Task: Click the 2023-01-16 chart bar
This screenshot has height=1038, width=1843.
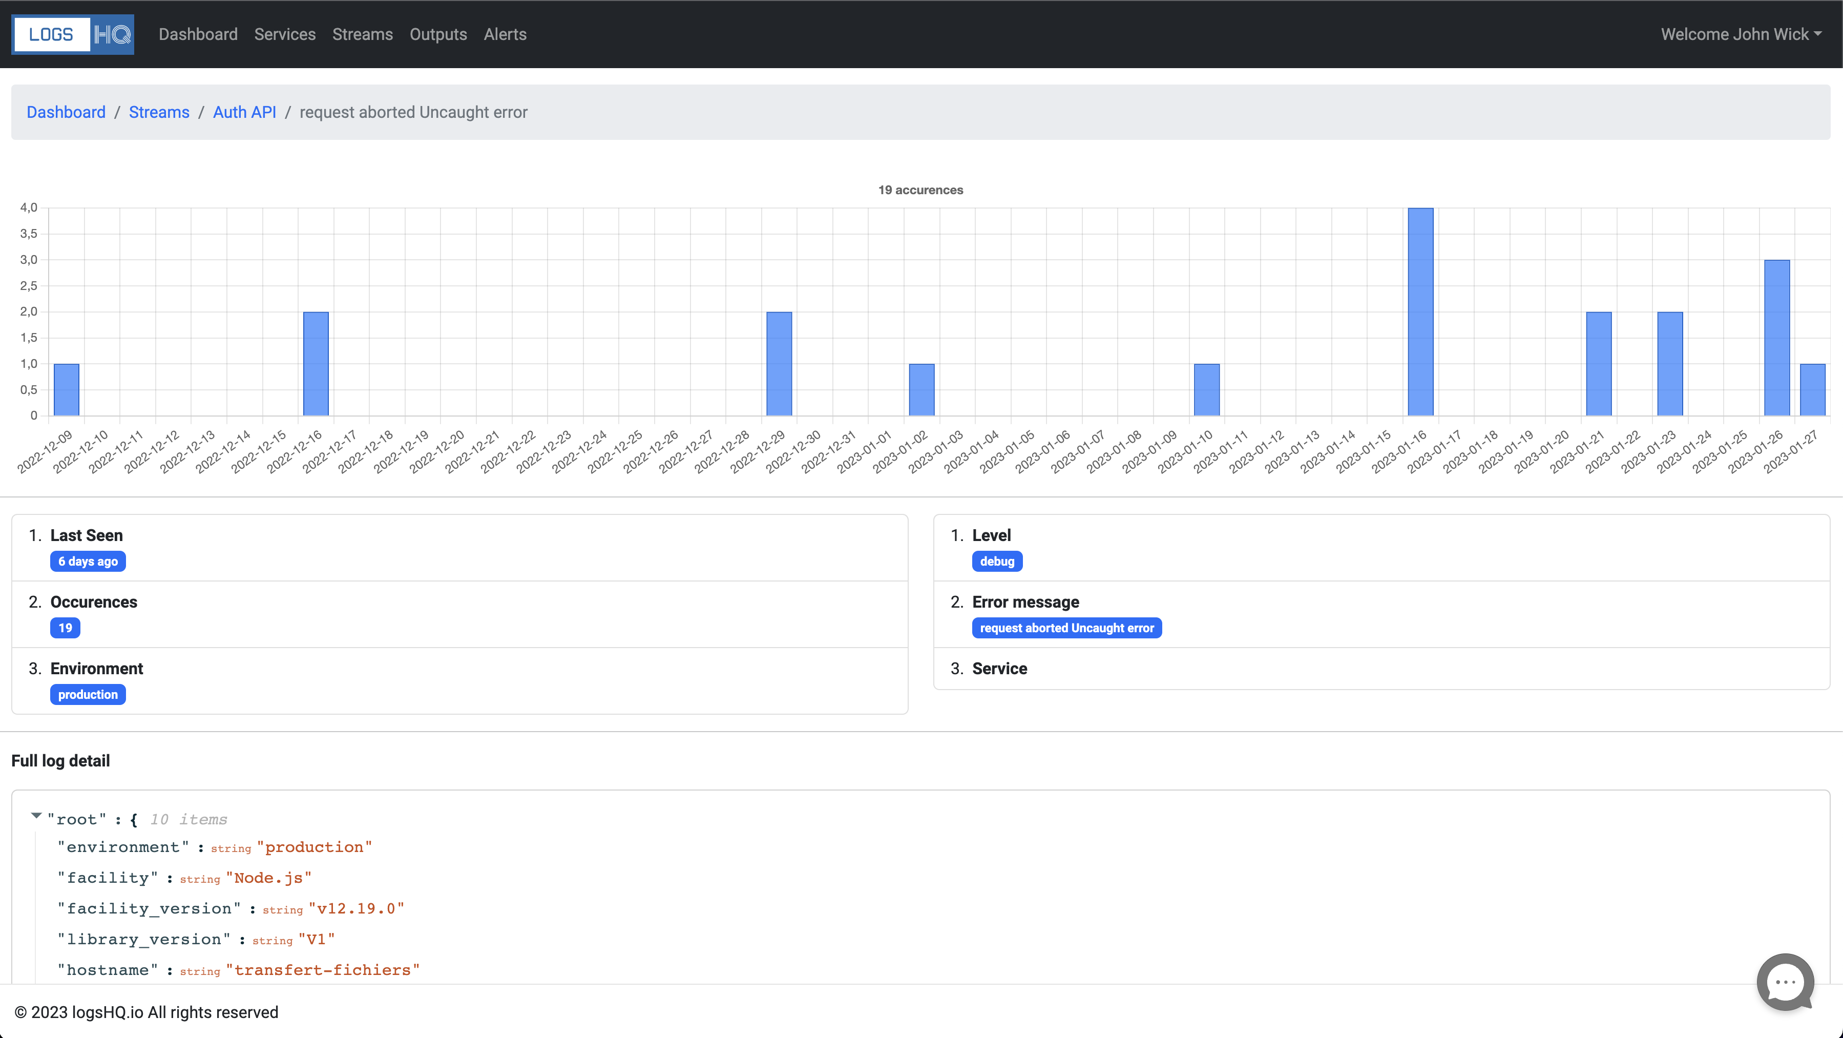Action: [x=1421, y=312]
